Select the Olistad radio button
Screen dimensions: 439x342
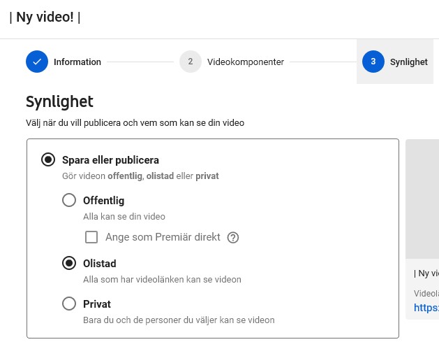click(x=69, y=263)
